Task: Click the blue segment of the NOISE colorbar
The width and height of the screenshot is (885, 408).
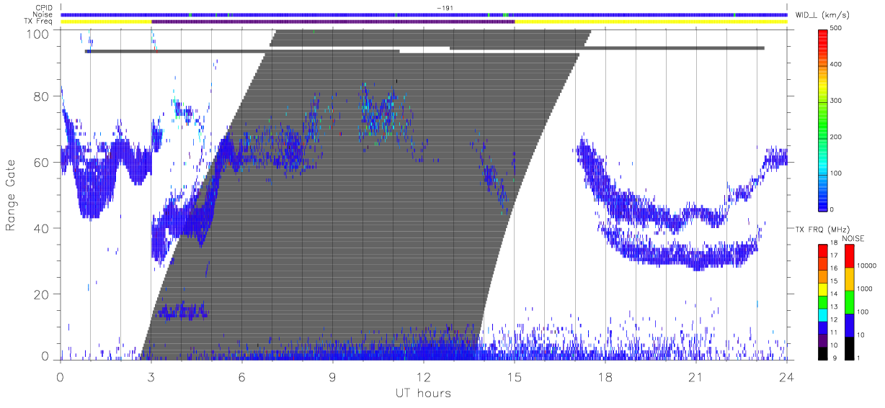Action: coord(850,325)
